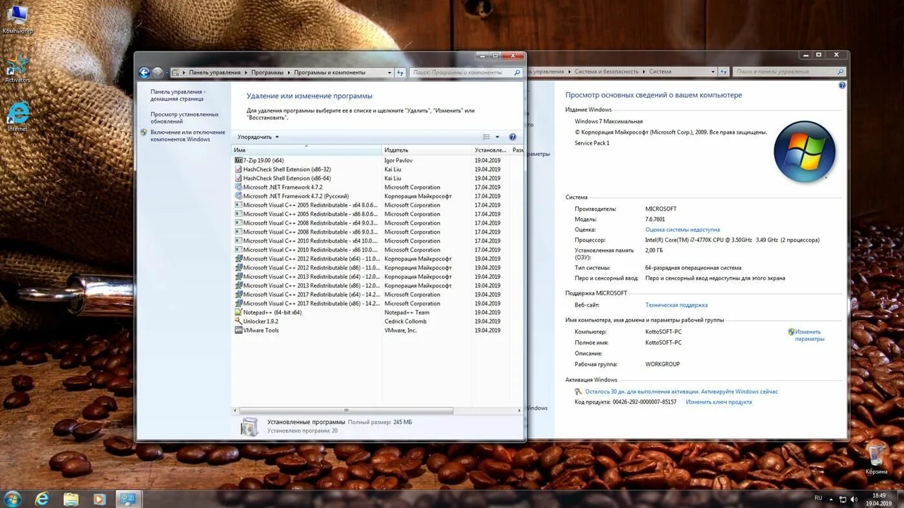Open the System window address history dropdown
The height and width of the screenshot is (508, 904).
point(713,72)
